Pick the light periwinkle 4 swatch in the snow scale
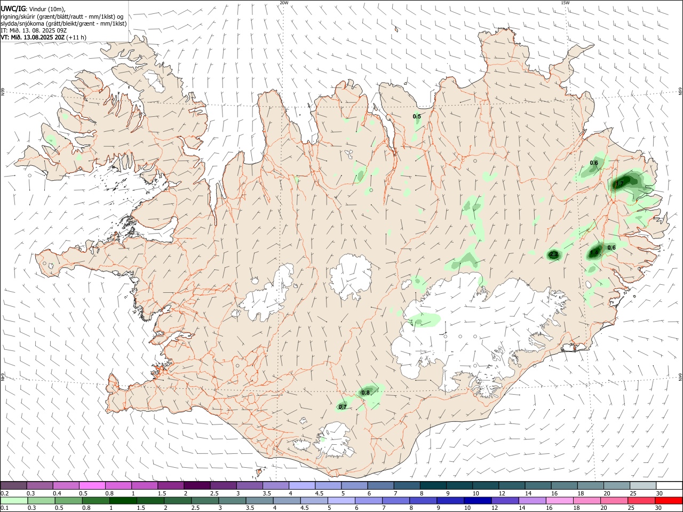Viewport: 683px width, 512px height. click(x=301, y=485)
